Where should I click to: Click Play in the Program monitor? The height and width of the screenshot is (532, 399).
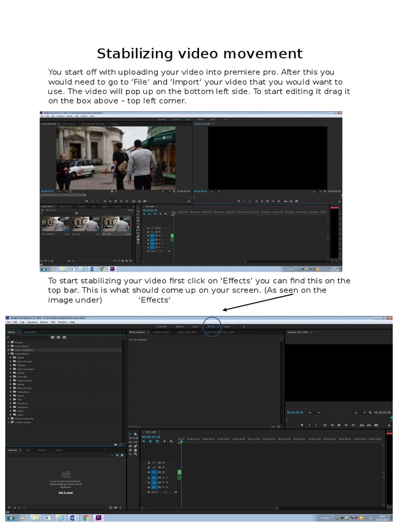coord(339,425)
